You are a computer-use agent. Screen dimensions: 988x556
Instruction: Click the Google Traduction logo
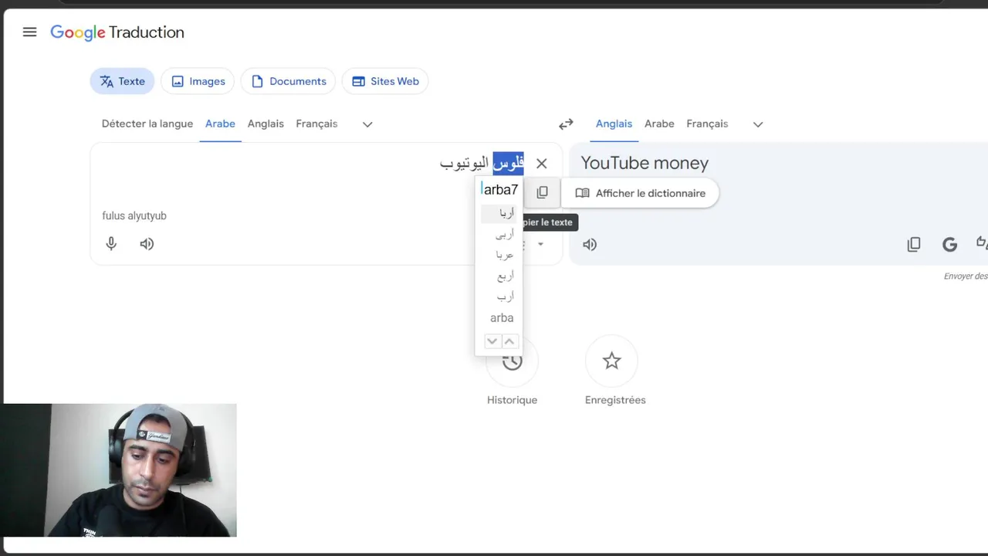117,32
